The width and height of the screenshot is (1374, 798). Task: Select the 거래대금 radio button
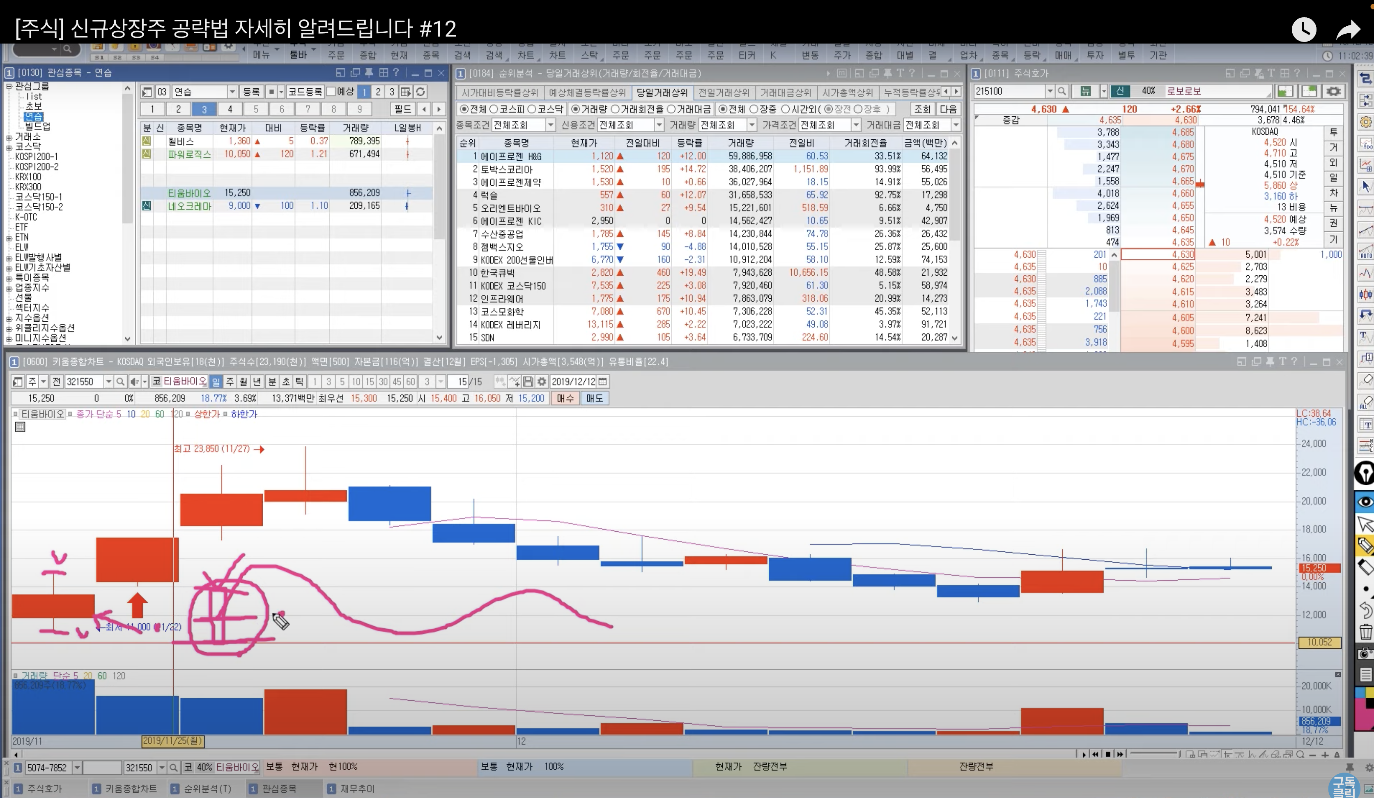(672, 109)
